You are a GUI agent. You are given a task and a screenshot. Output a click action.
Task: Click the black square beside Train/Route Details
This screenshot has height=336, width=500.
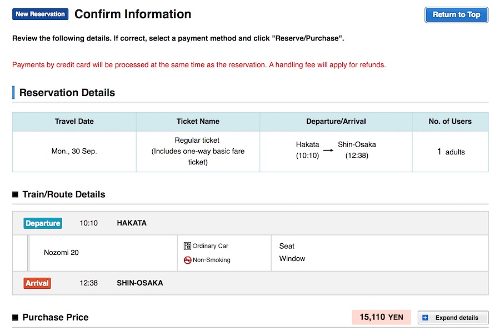point(16,195)
